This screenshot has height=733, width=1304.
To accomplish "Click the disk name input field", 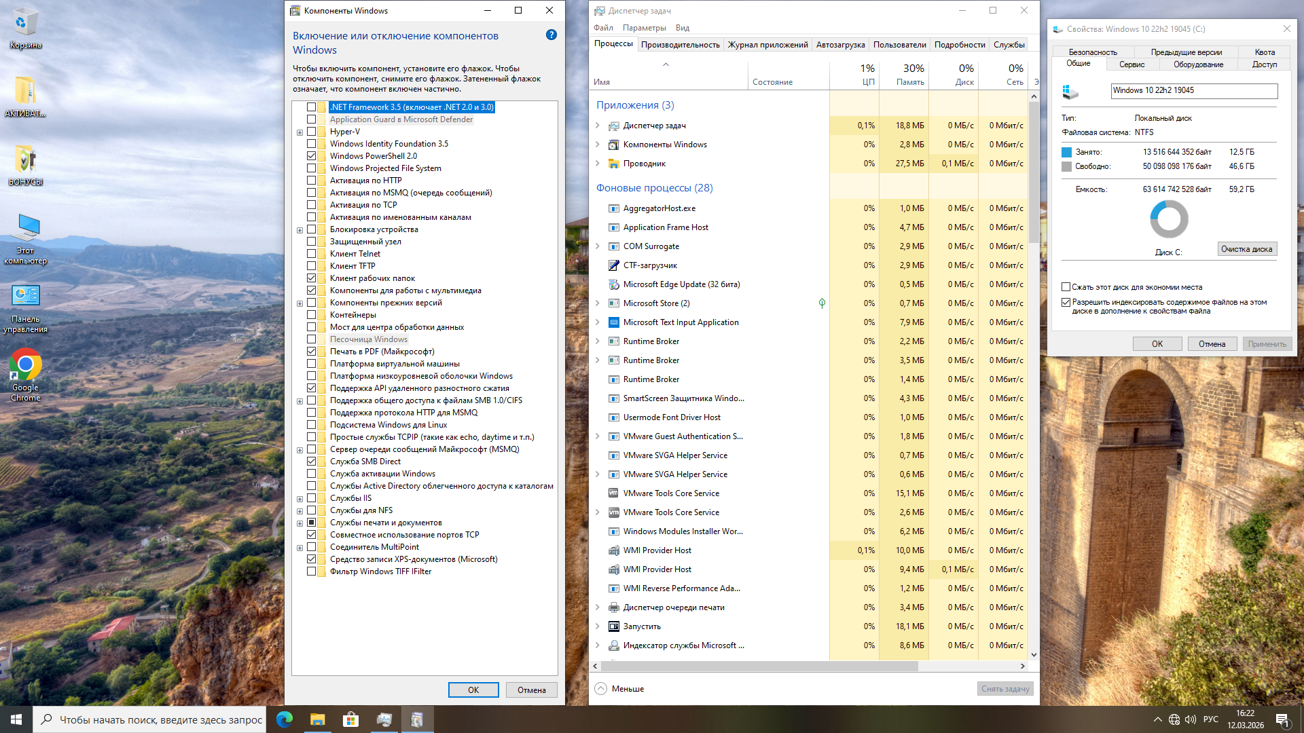I will coord(1193,90).
